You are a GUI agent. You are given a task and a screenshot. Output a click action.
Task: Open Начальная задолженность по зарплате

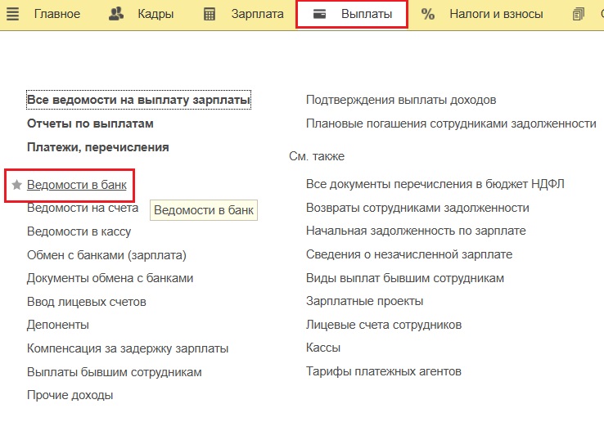[416, 231]
